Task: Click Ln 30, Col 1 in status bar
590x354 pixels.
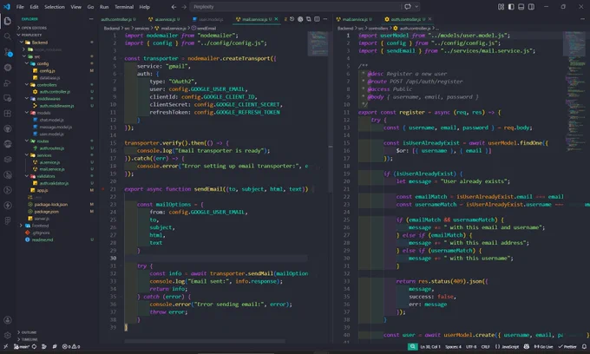Action: (430, 346)
